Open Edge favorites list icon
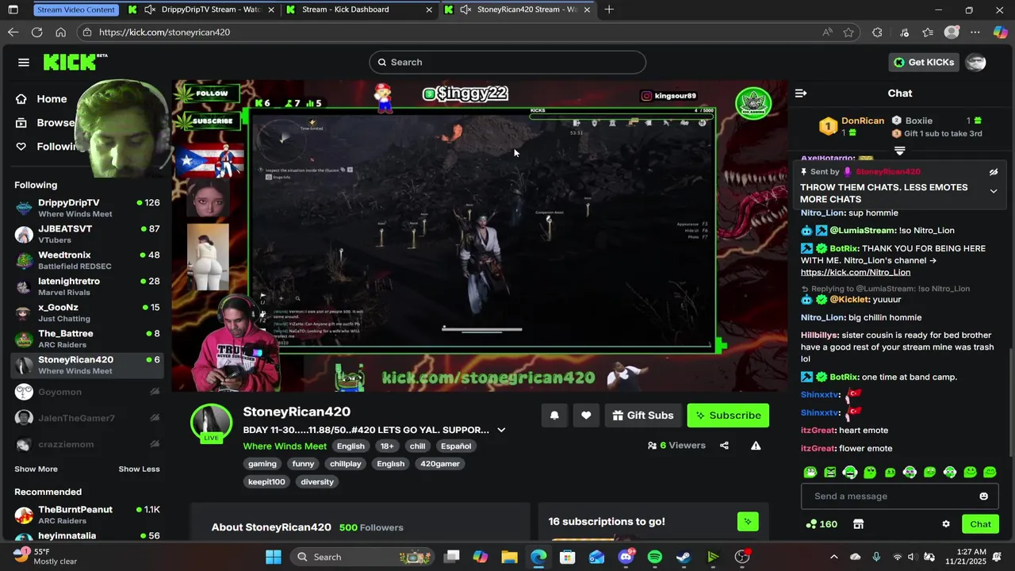 pyautogui.click(x=928, y=33)
